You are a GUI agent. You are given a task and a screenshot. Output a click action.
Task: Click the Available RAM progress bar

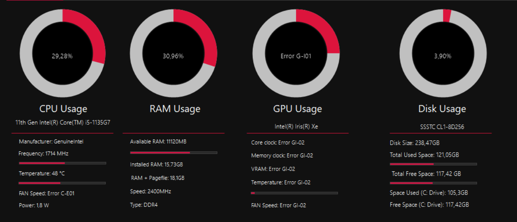(174, 153)
